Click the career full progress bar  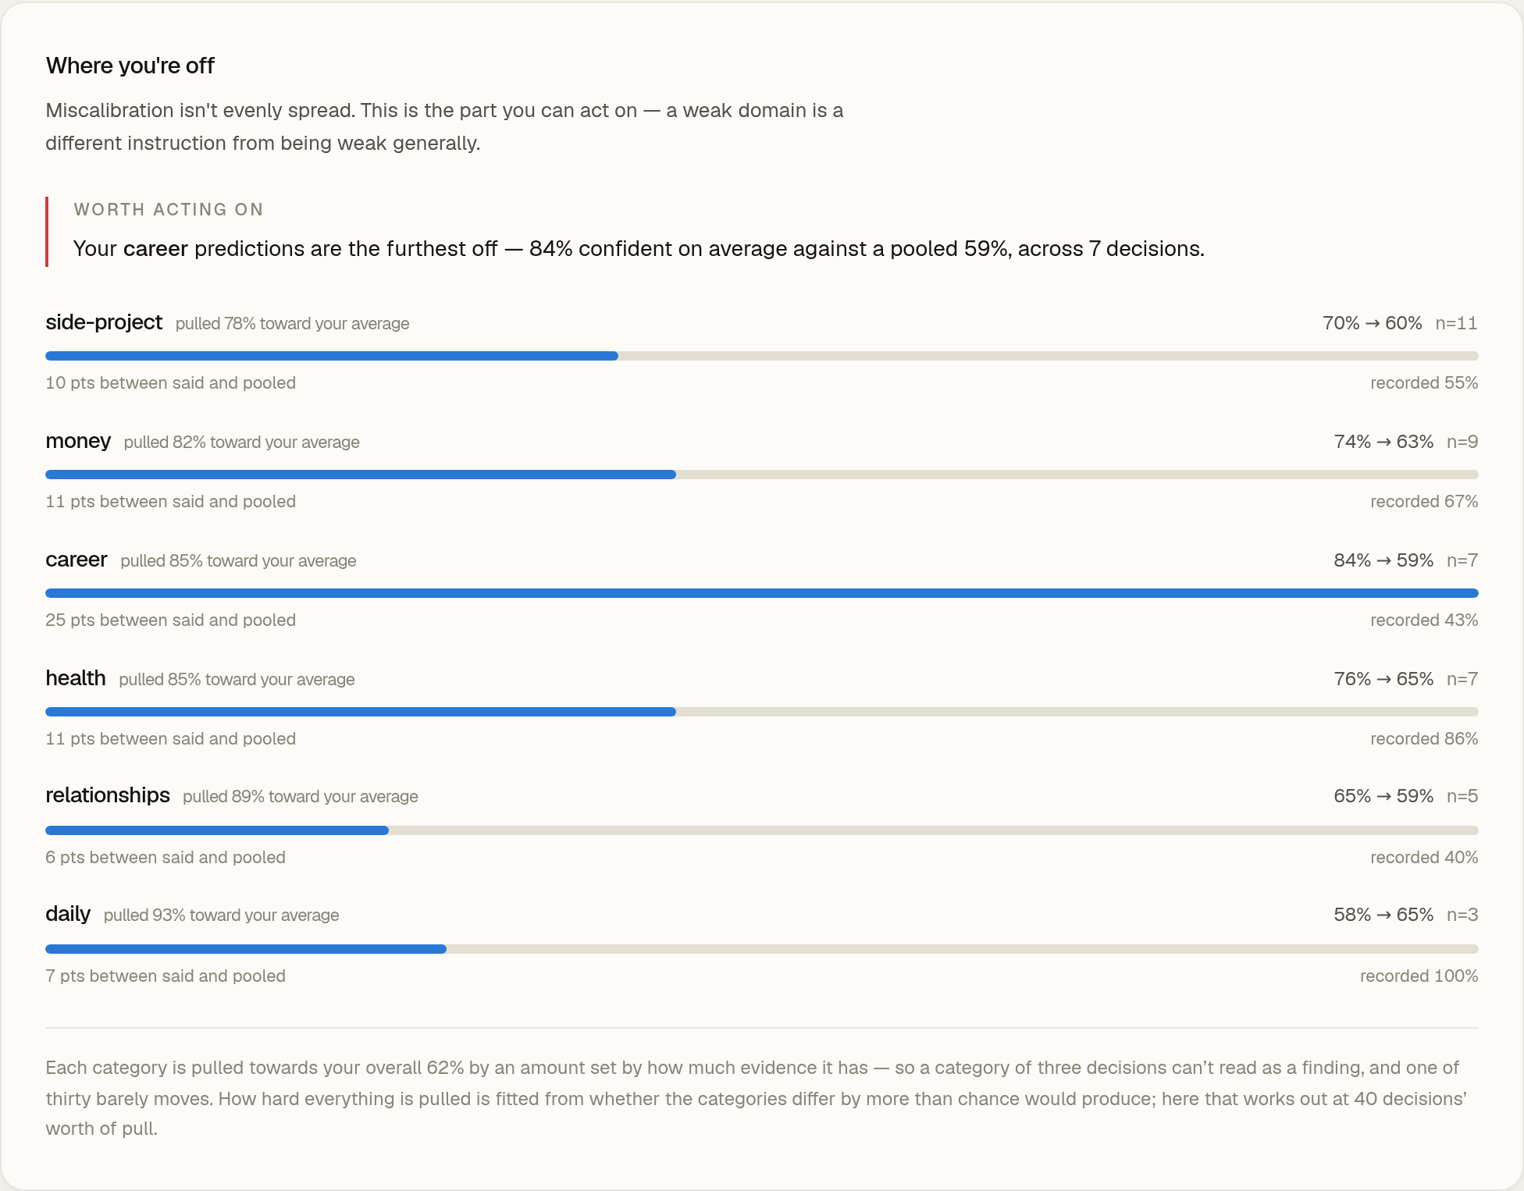pos(762,593)
